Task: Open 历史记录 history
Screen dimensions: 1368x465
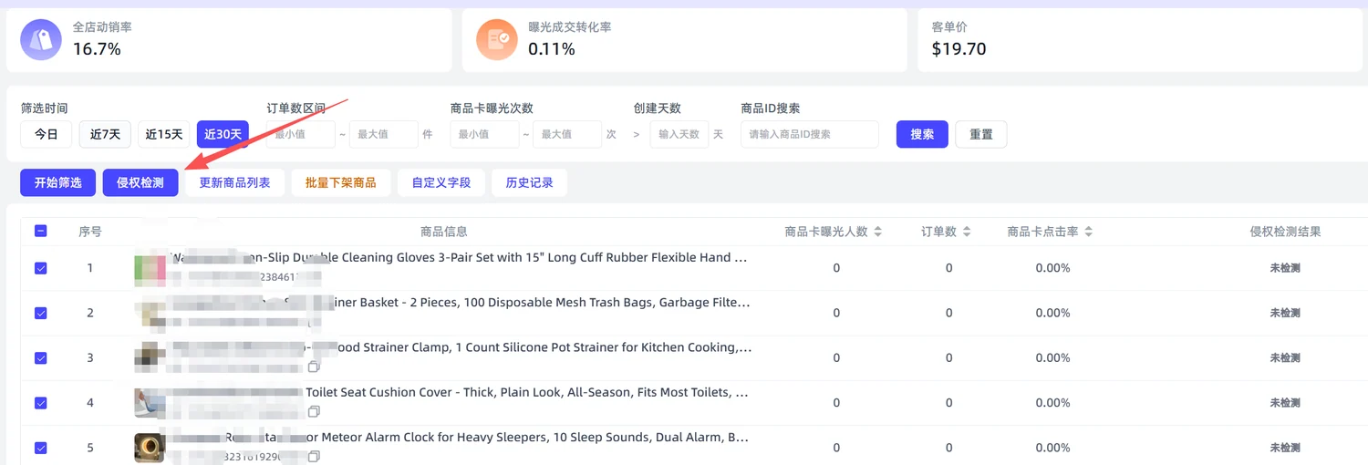Action: click(x=529, y=182)
